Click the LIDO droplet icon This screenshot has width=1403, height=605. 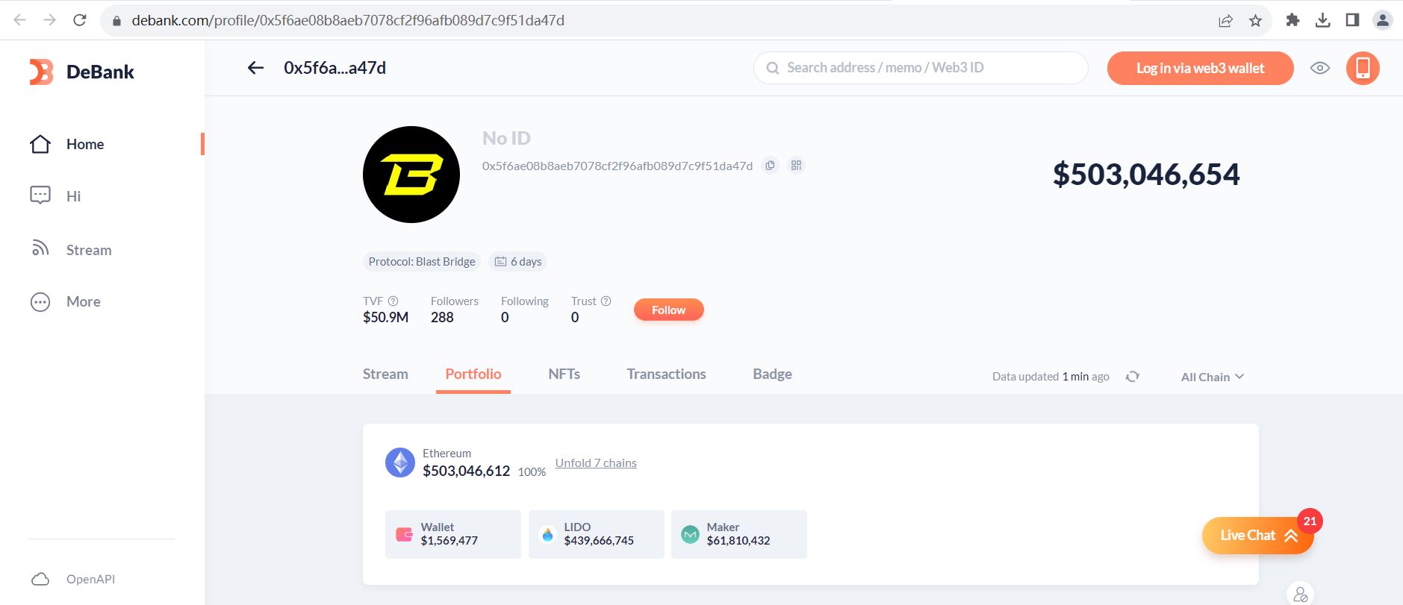[548, 534]
